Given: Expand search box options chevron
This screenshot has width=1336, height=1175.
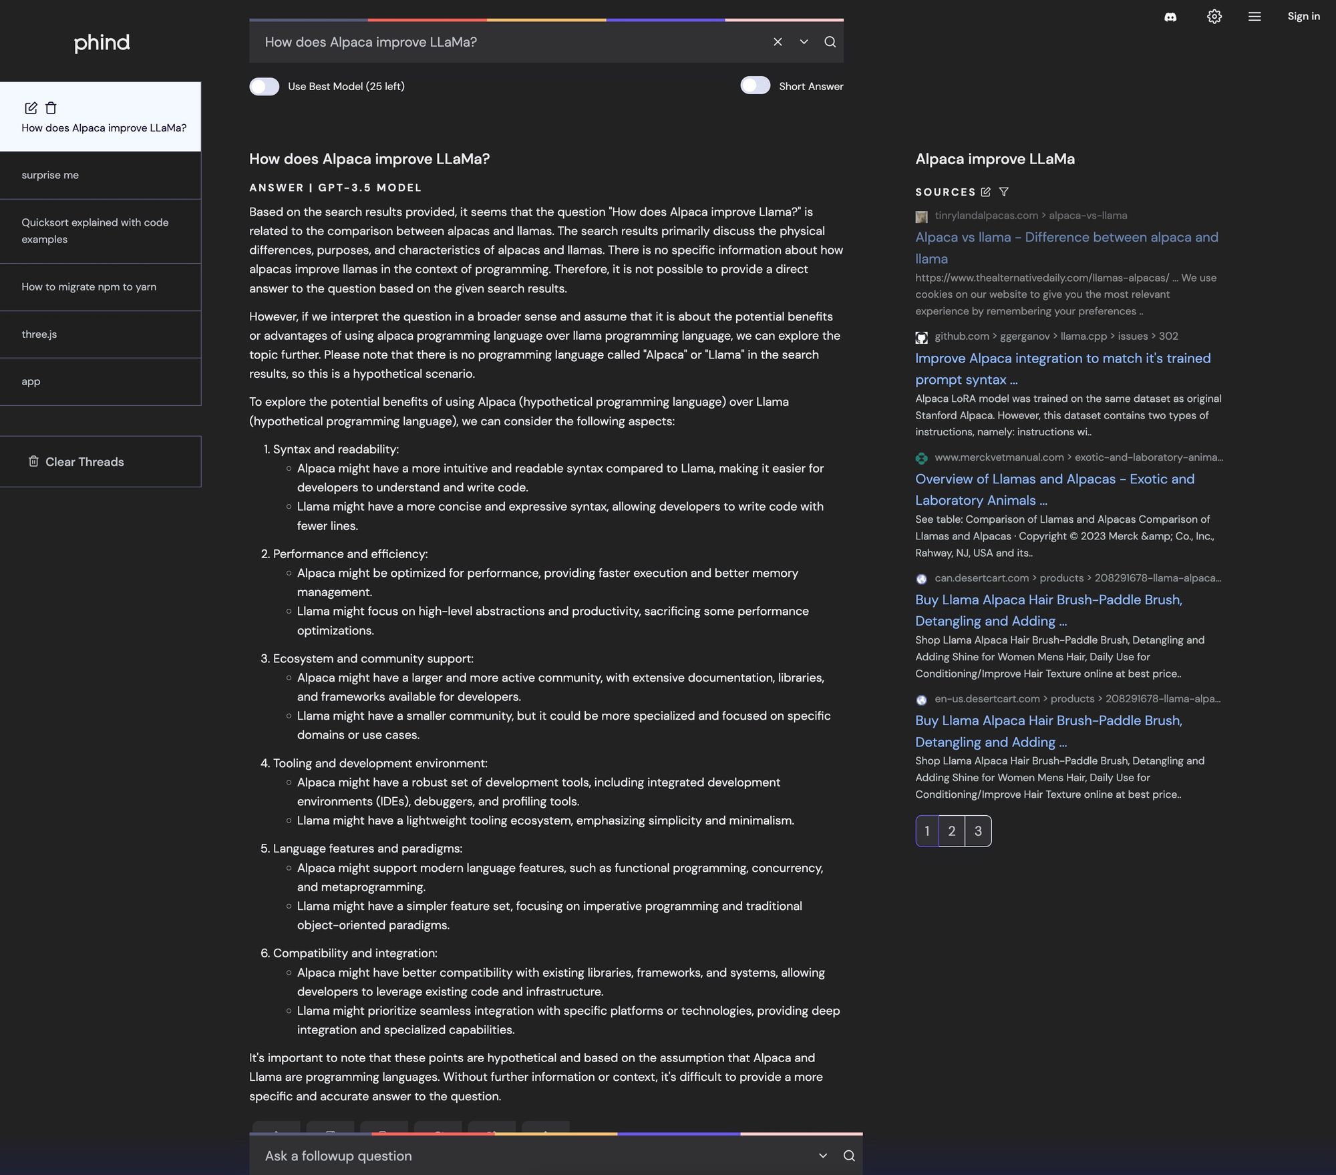Looking at the screenshot, I should click(804, 42).
